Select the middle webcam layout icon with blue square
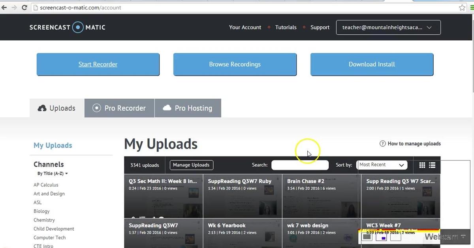Image resolution: width=474 pixels, height=248 pixels. click(381, 237)
